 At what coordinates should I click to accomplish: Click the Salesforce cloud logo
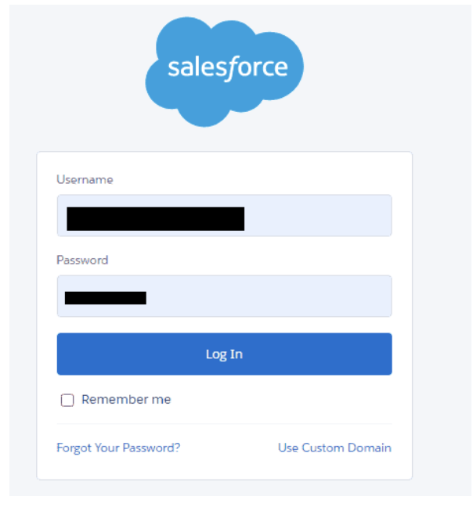pyautogui.click(x=224, y=72)
